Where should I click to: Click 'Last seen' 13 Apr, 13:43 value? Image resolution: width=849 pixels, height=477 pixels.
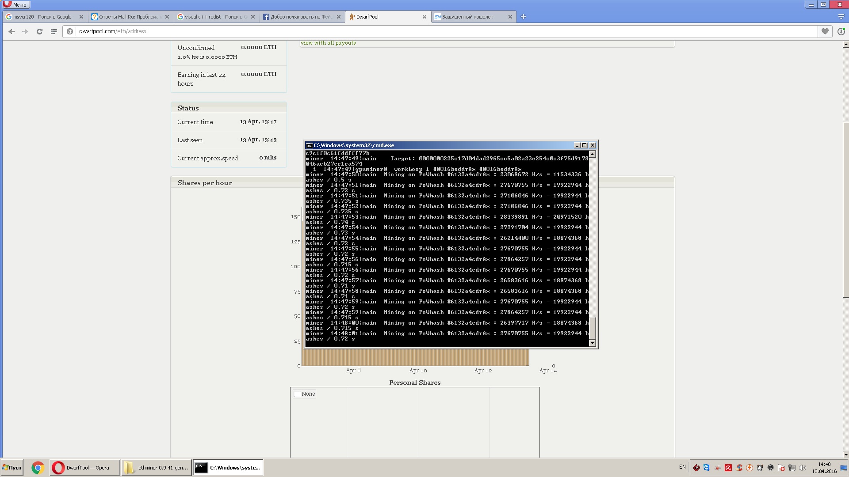pyautogui.click(x=258, y=140)
